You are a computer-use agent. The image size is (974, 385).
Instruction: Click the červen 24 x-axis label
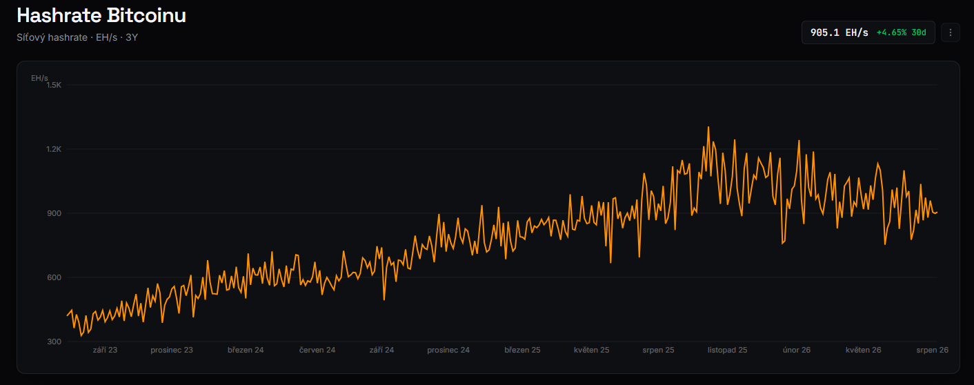coord(317,351)
